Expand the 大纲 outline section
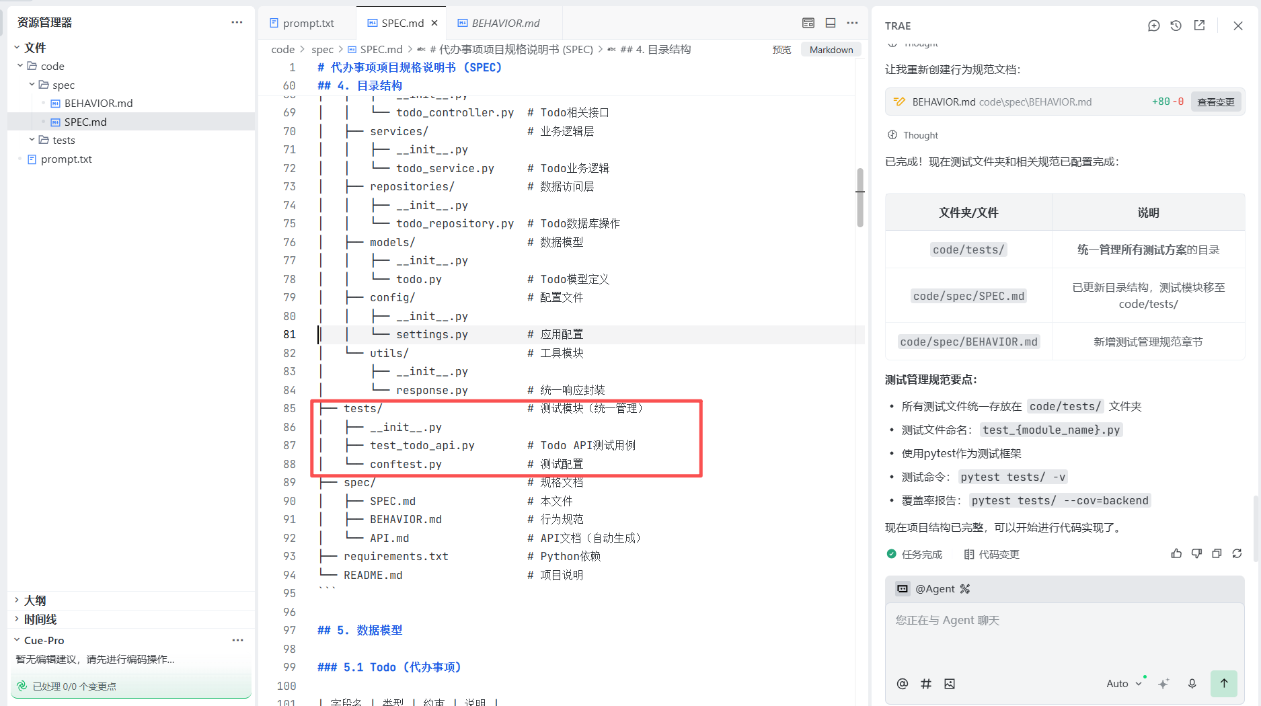 (x=17, y=600)
